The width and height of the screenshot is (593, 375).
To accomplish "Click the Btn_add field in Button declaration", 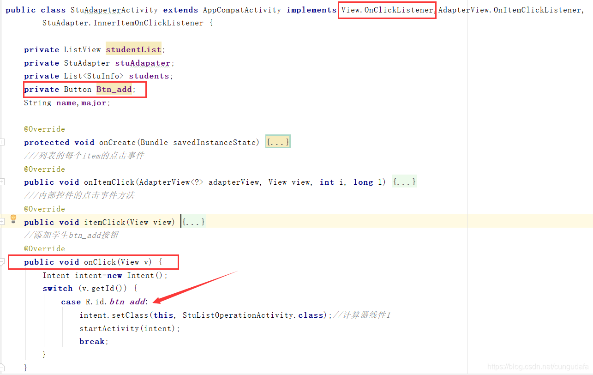I will 114,89.
